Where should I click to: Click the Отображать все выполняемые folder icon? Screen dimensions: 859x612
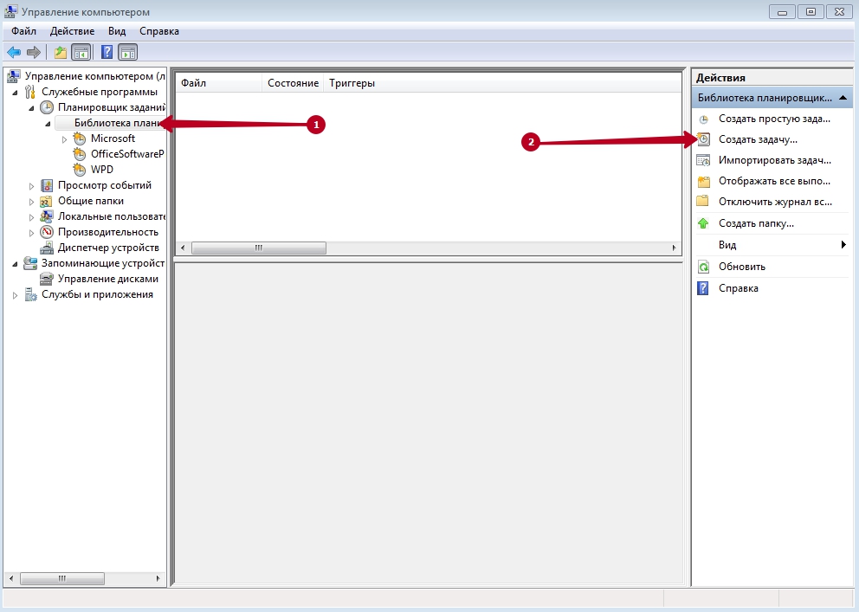[x=703, y=181]
